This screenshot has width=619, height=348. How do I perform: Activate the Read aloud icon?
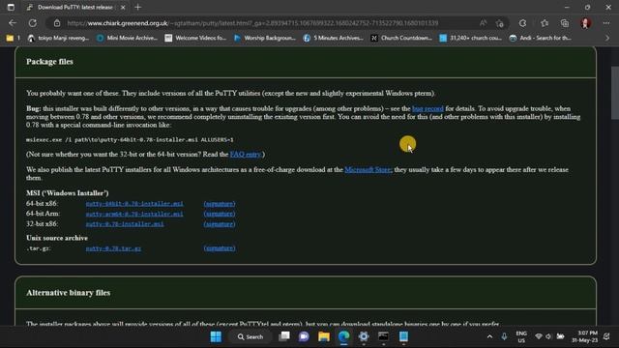point(484,23)
